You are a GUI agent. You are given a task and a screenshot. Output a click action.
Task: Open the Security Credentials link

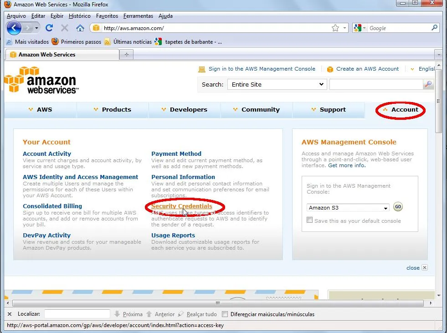182,206
